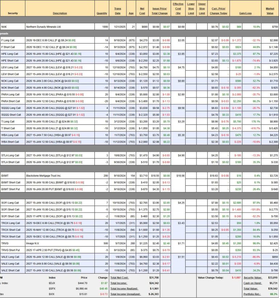Click the Security column header
The width and height of the screenshot is (279, 298).
(x=12, y=13)
